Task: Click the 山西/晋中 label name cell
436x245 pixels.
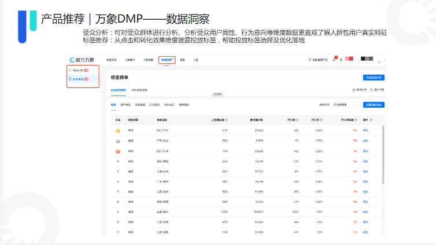Action: 162,212
